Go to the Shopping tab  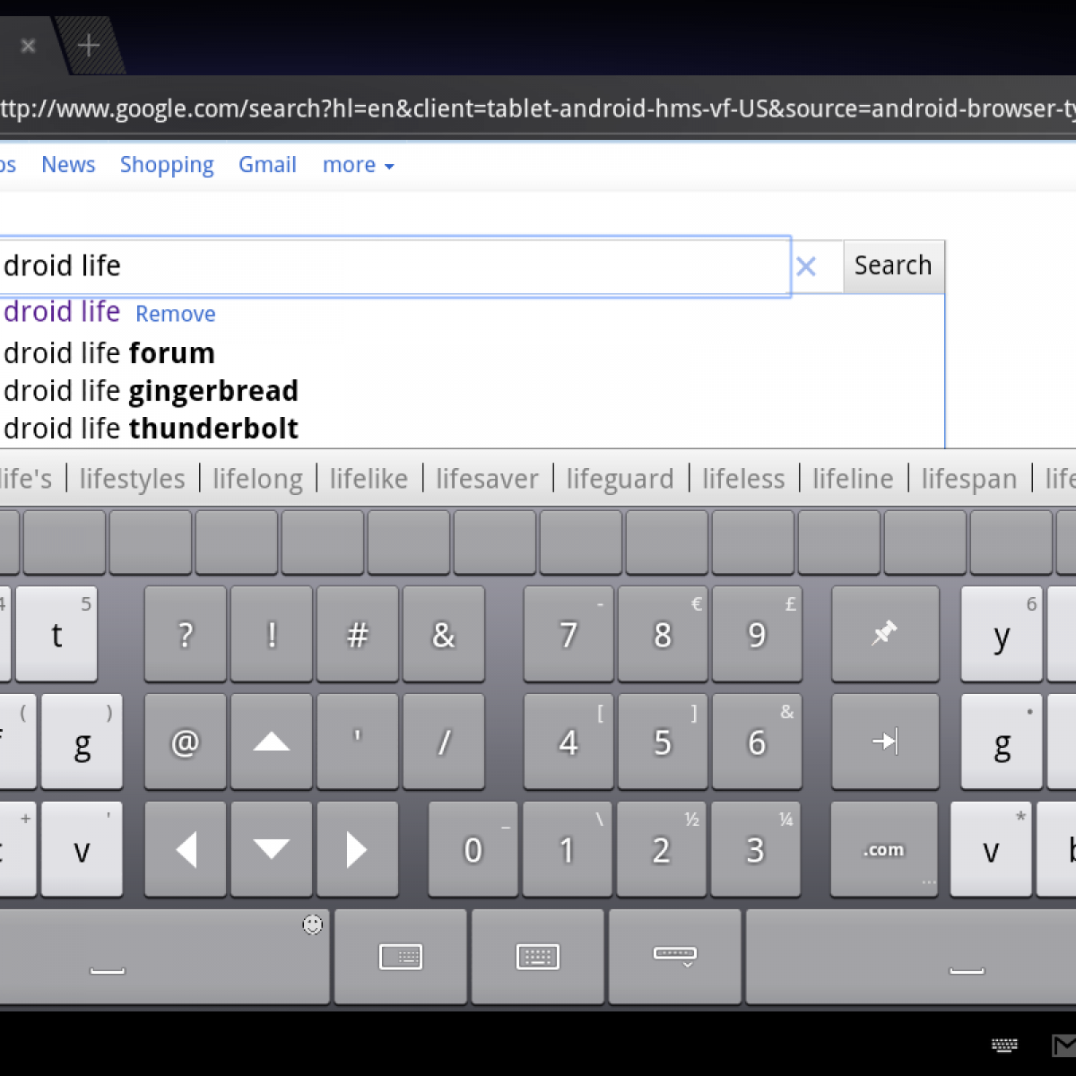tap(167, 165)
